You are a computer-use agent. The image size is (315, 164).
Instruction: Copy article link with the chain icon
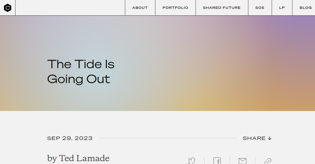pyautogui.click(x=268, y=161)
